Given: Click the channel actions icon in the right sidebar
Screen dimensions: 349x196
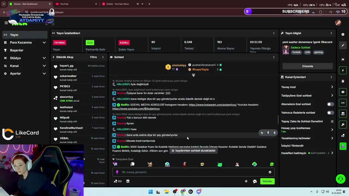Looking at the screenshot, I should [x=343, y=114].
